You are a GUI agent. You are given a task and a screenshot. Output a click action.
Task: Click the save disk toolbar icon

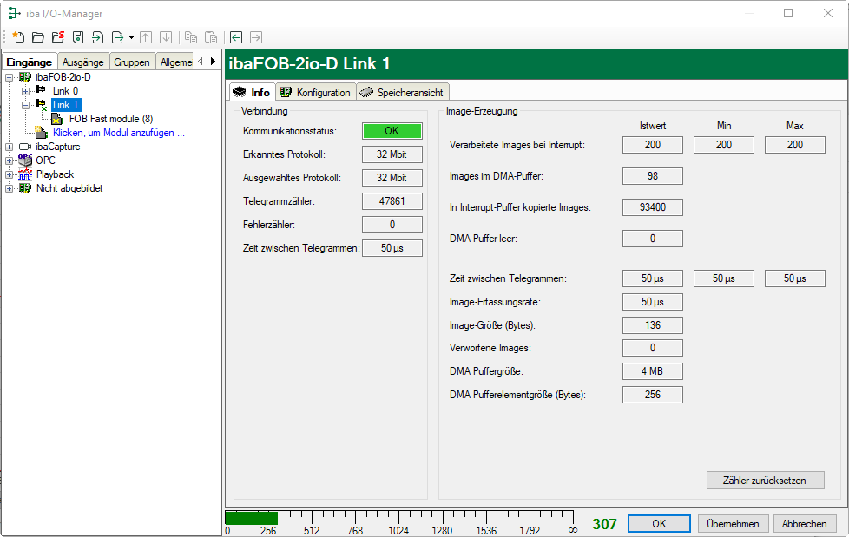tap(77, 37)
